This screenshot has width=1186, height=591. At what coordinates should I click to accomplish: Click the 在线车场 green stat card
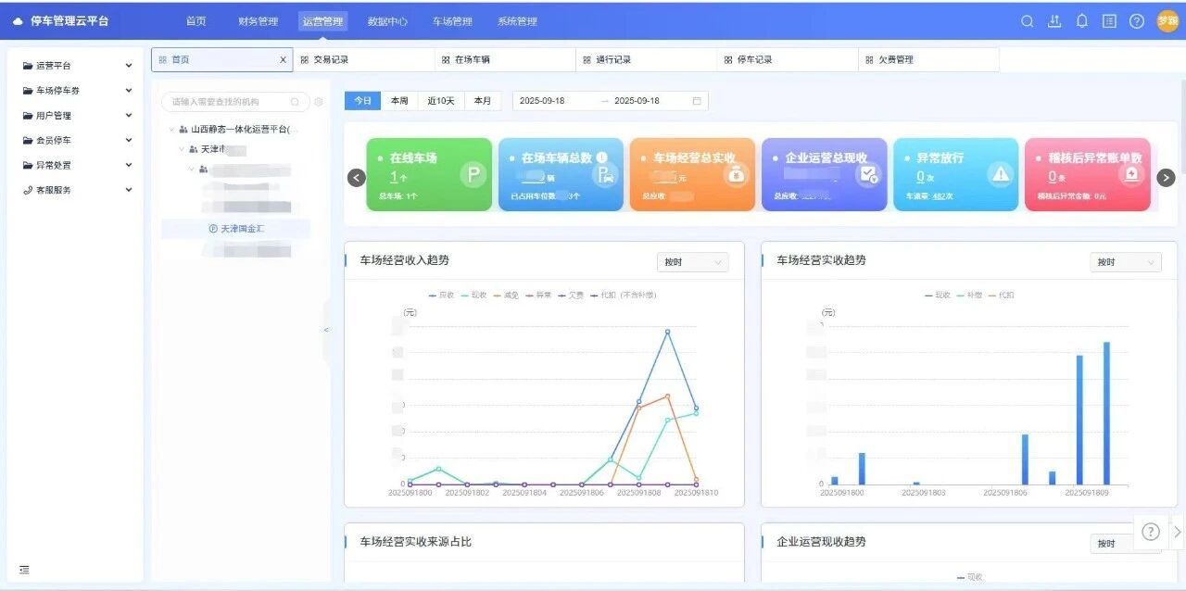coord(429,174)
